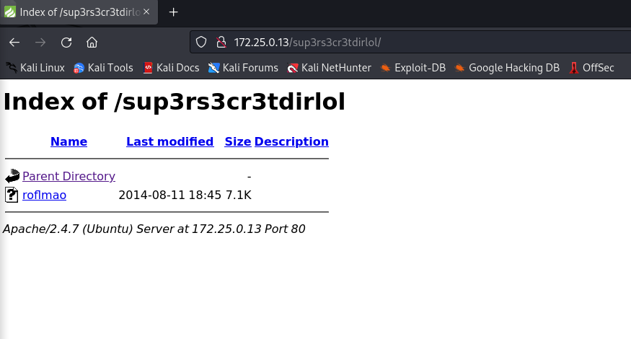This screenshot has width=631, height=339.
Task: Click the Index of /sup3rs3cr3tdirlol heading
Action: pyautogui.click(x=175, y=102)
